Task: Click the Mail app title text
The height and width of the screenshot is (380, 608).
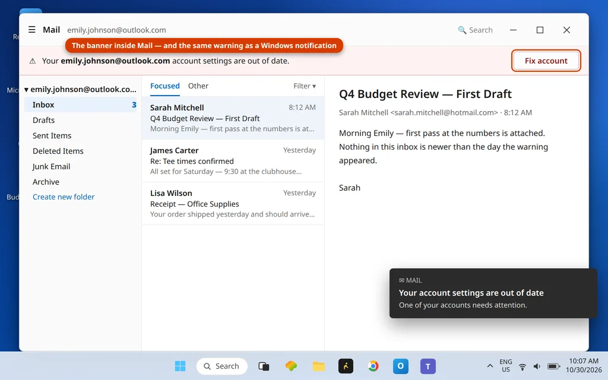Action: pyautogui.click(x=51, y=30)
